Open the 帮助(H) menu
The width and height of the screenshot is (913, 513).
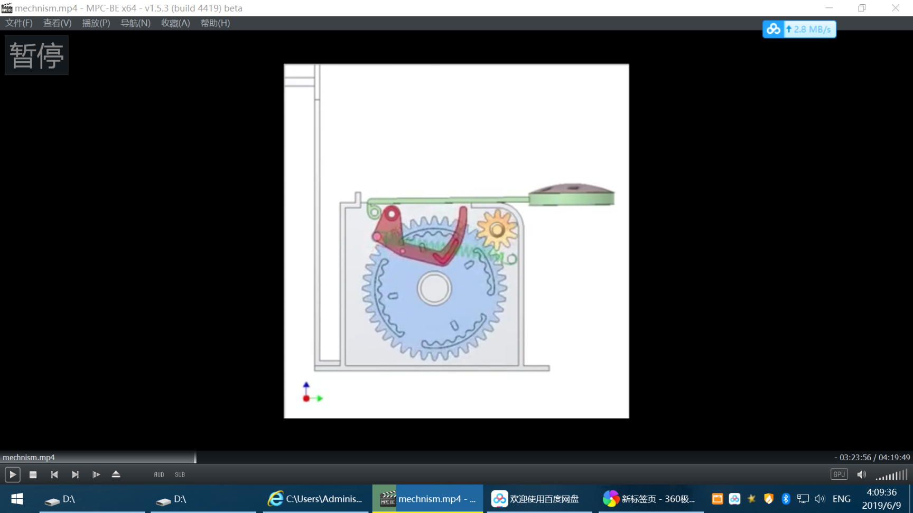coord(215,23)
